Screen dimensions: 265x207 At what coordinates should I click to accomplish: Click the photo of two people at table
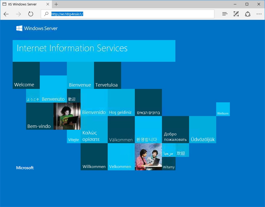[149, 157]
